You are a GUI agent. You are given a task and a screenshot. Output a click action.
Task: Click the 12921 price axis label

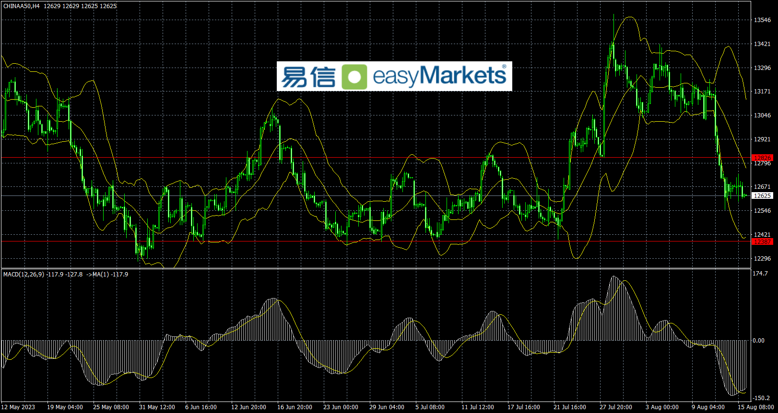(762, 139)
